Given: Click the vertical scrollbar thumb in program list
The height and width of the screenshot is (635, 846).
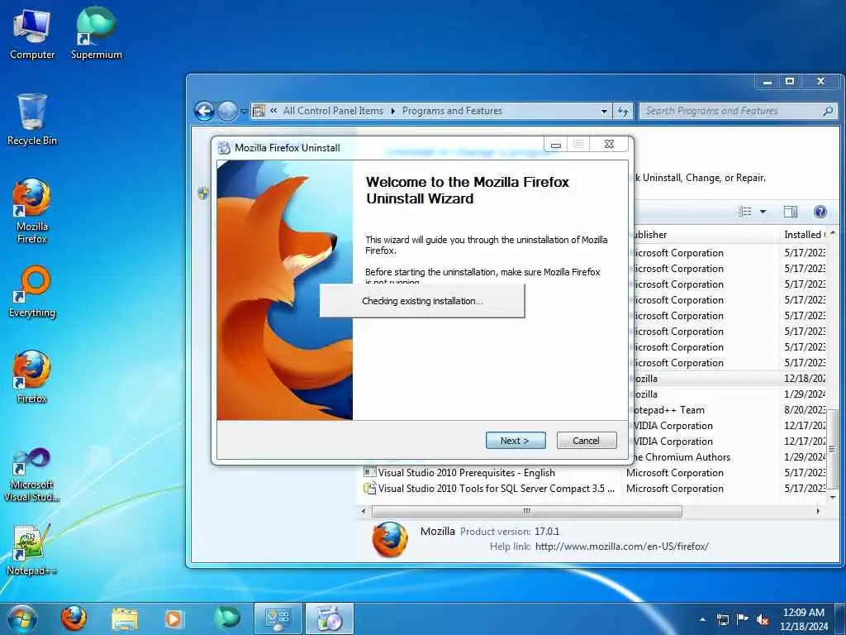Looking at the screenshot, I should (833, 448).
